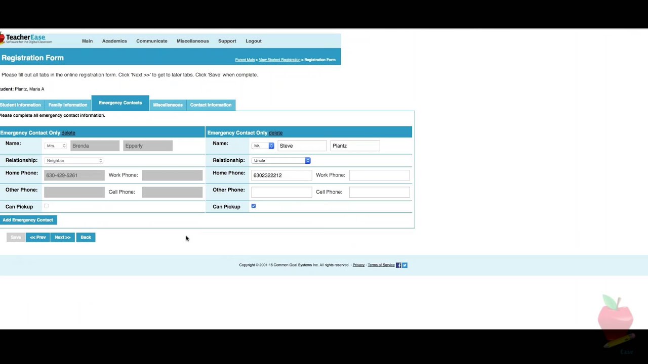Uncheck Can Pickup for Steve Plantz
This screenshot has height=364, width=648.
[x=254, y=206]
